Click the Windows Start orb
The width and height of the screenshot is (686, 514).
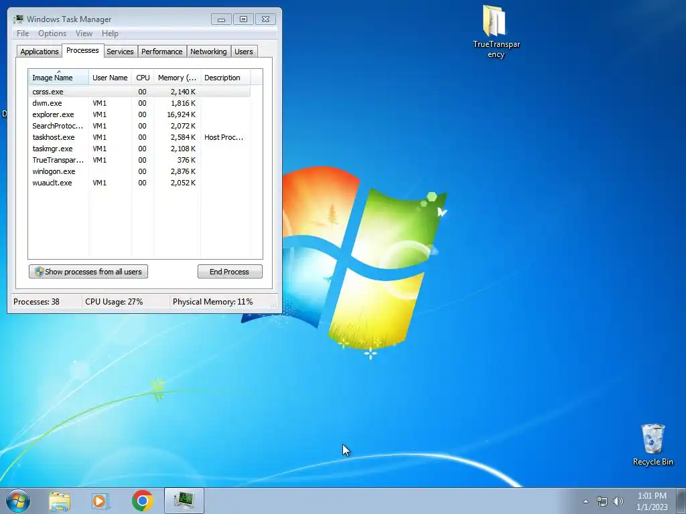pyautogui.click(x=18, y=501)
